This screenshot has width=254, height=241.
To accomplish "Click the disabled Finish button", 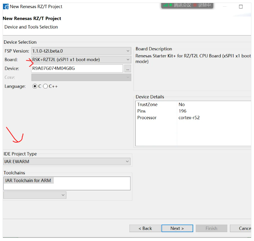I will click(x=211, y=228).
